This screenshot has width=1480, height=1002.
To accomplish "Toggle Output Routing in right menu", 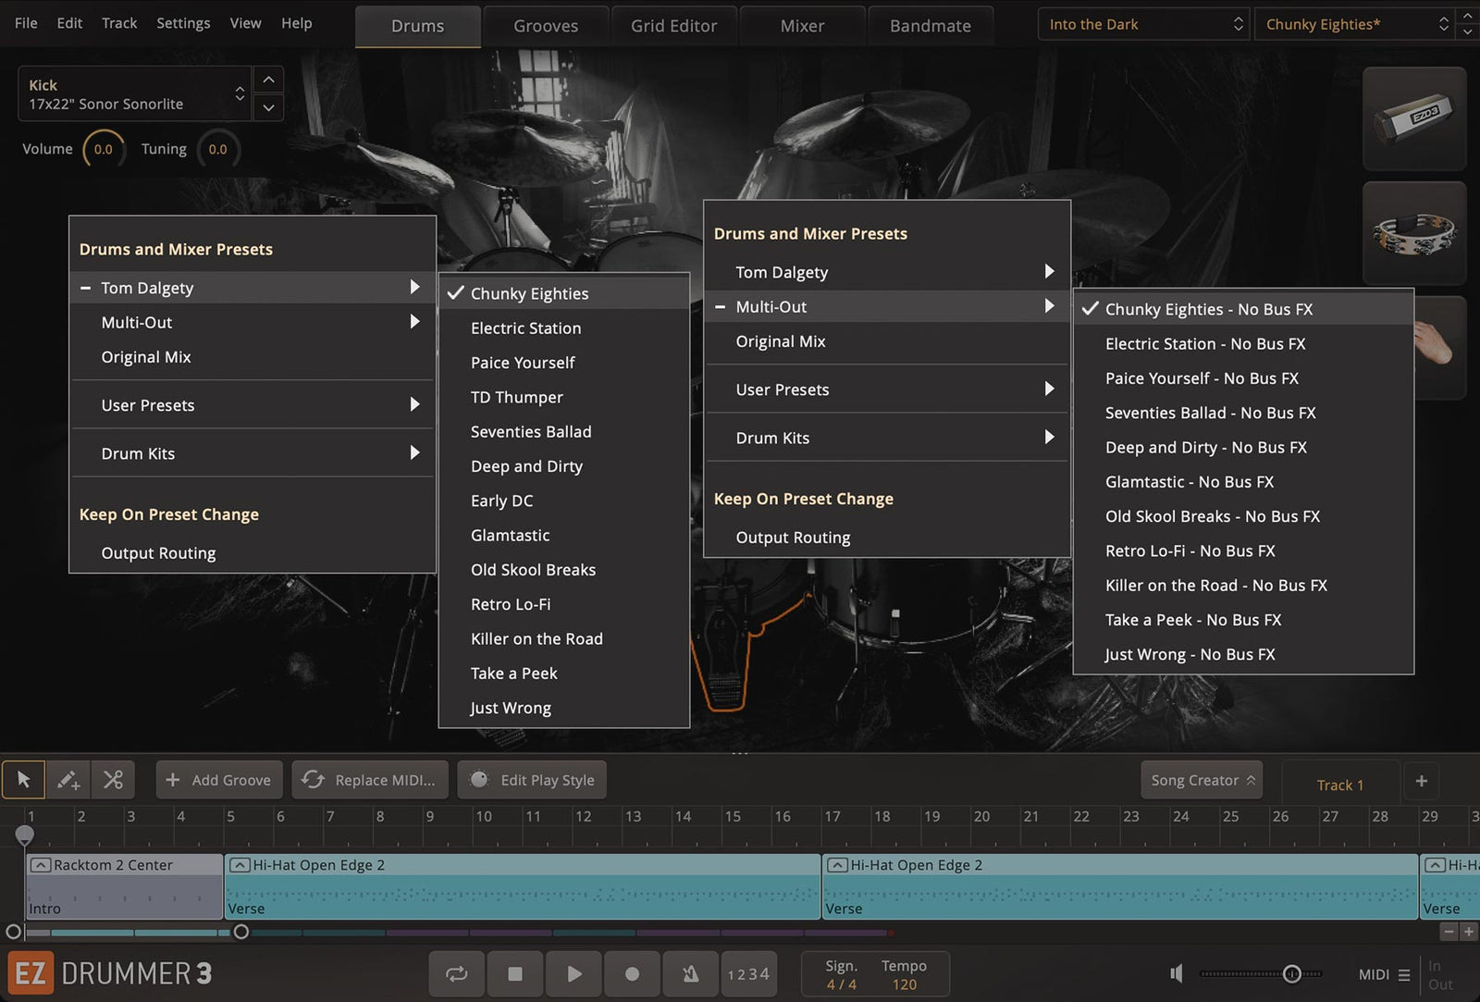I will click(887, 538).
